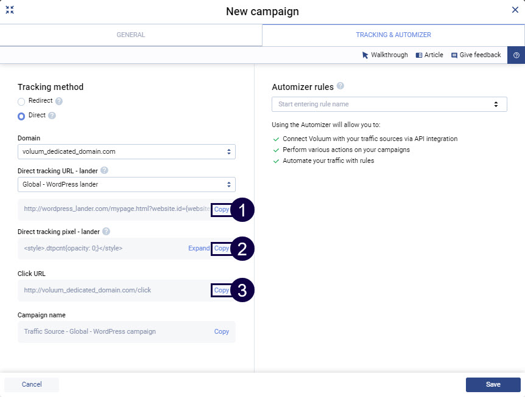Close the New campaign dialog
The width and height of the screenshot is (525, 397).
515,10
